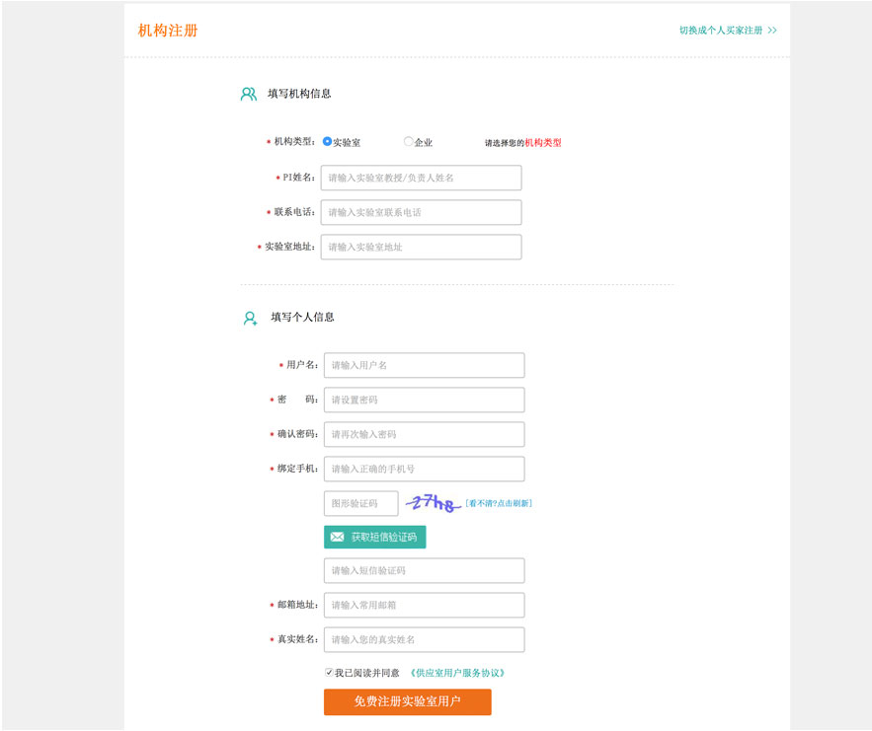Select the 企业 radio button
872x731 pixels.
[409, 142]
